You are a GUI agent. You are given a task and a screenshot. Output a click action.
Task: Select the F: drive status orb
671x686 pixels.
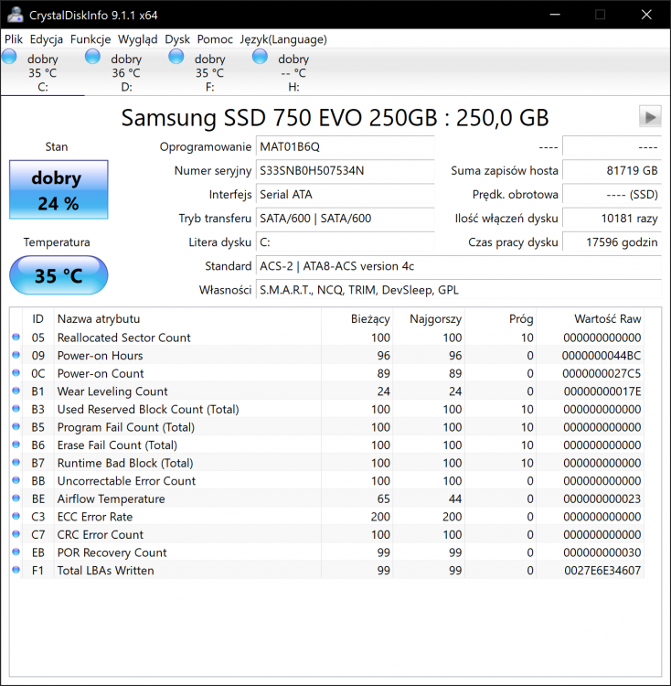click(x=176, y=58)
